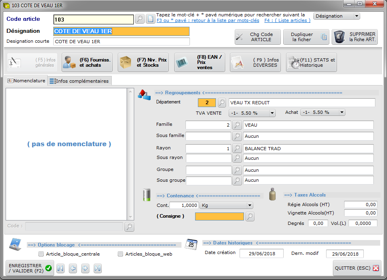Click ENREGISTRER / VALIDER (F2) button
Screen dimensions: 387x280
point(30,268)
